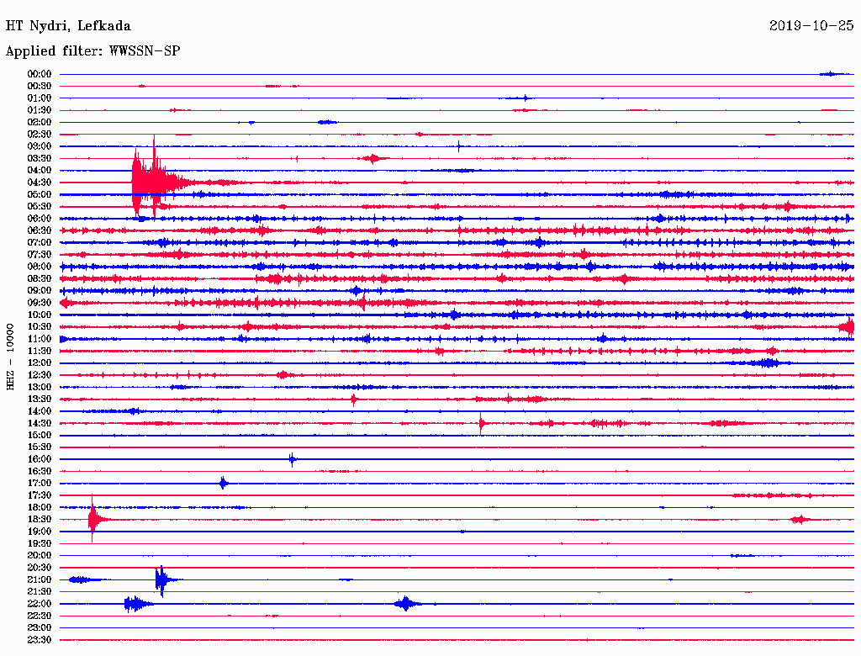Click the second blue event on 22:00 trace

406,604
